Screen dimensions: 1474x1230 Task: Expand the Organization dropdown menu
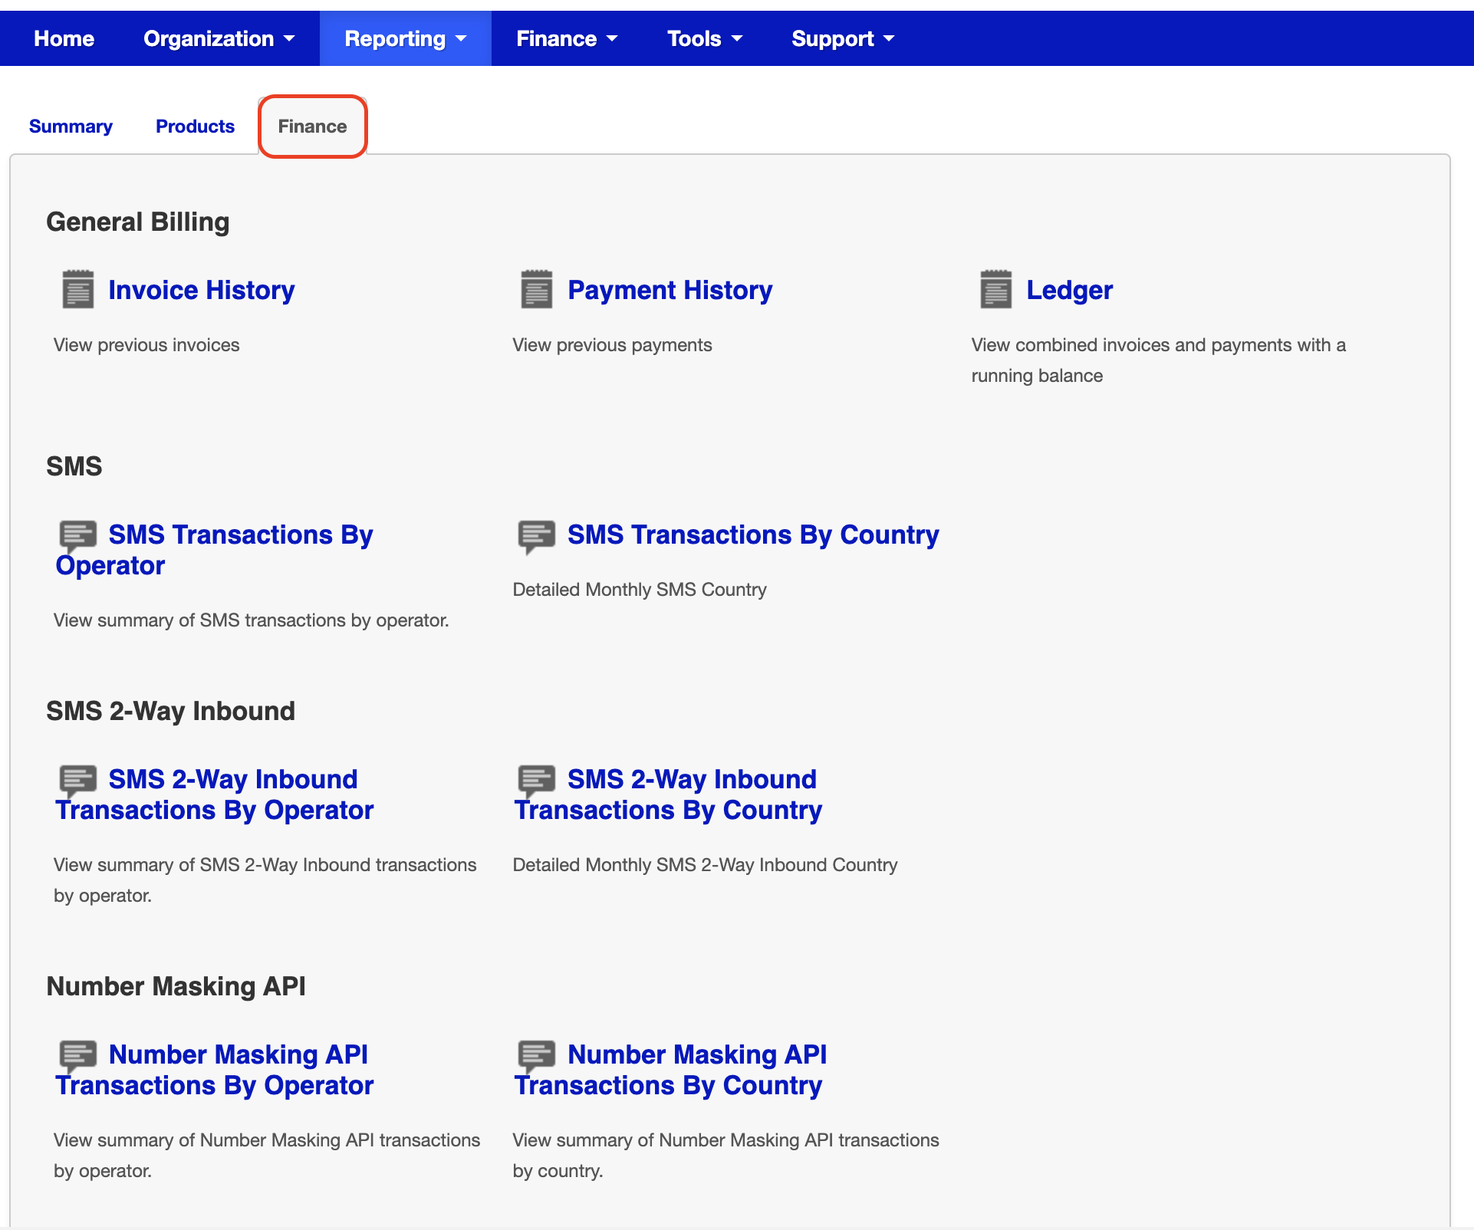coord(219,38)
